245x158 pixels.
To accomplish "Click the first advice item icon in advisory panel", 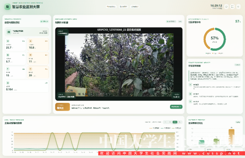I will click(190, 85).
